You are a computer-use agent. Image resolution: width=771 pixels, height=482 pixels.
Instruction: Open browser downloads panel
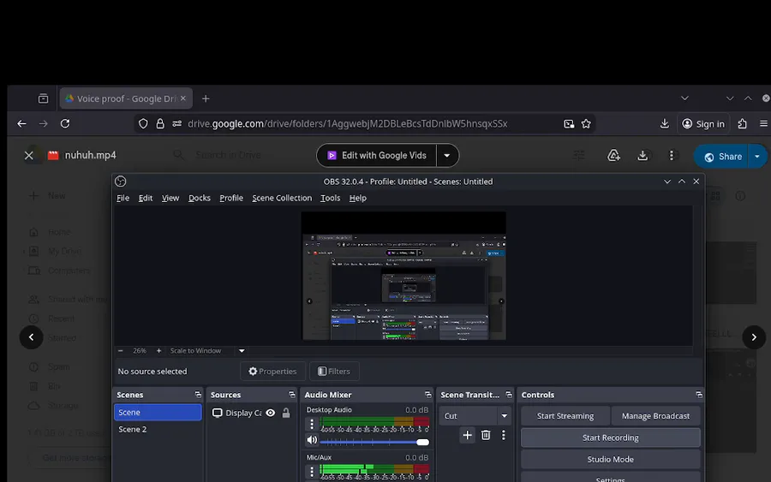tap(664, 124)
